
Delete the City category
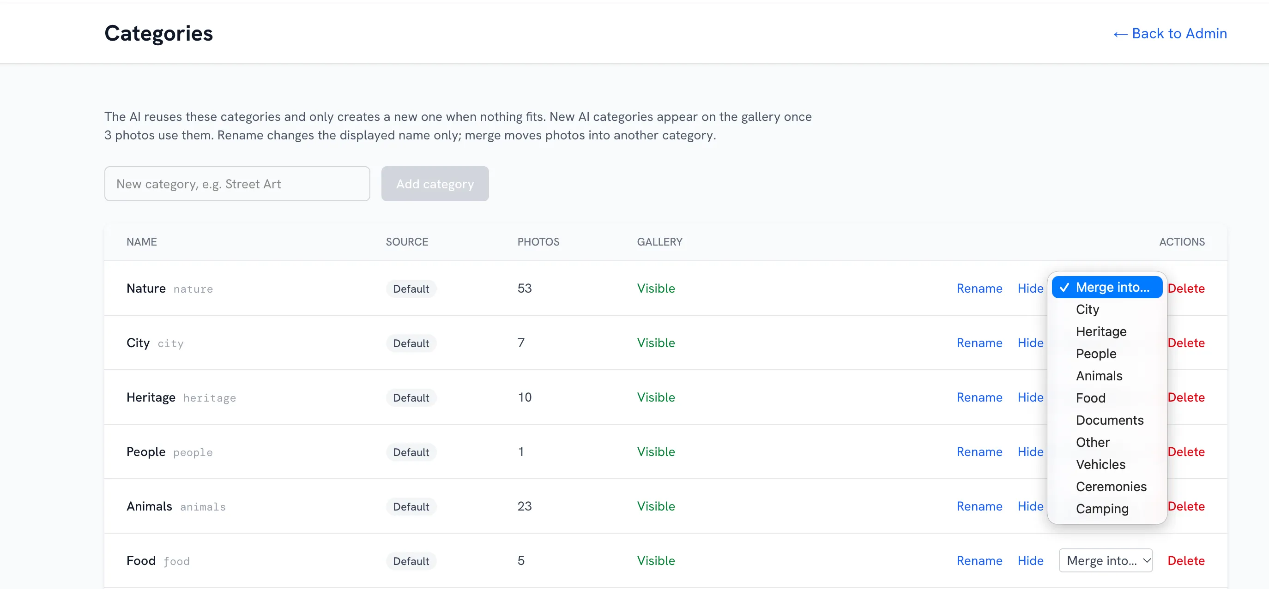point(1186,343)
